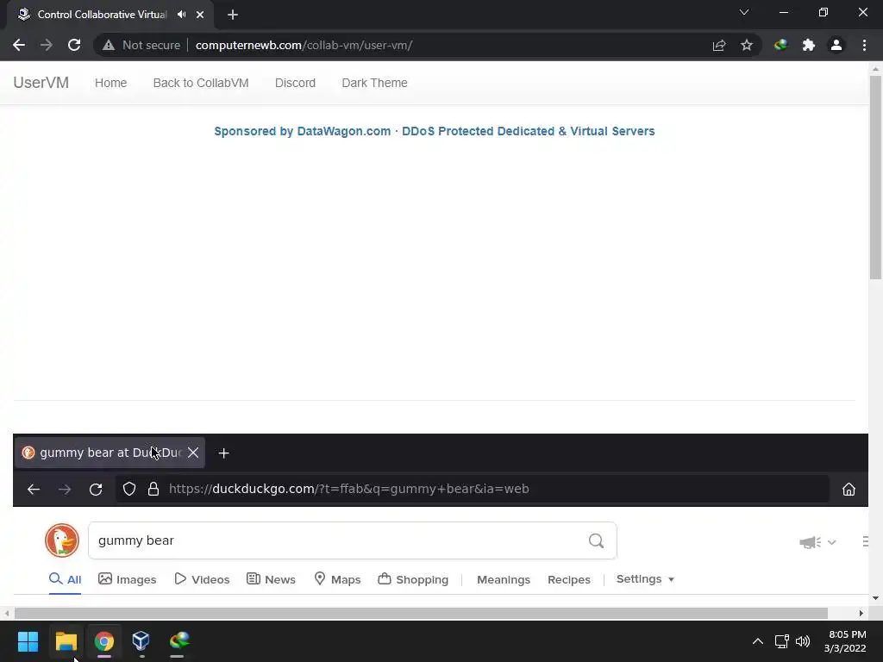Screen dimensions: 883x662
Task: Click the Not secure warning icon
Action: (x=109, y=45)
